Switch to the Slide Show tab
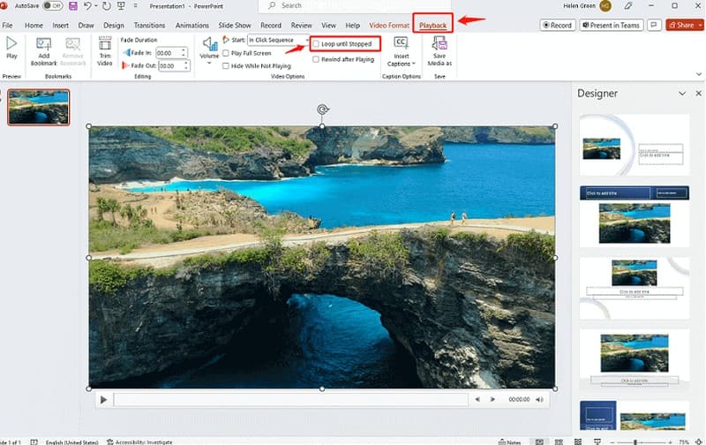 (x=235, y=26)
